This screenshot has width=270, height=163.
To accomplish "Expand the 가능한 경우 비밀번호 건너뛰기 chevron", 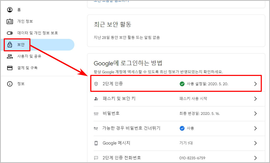I will [255, 128].
